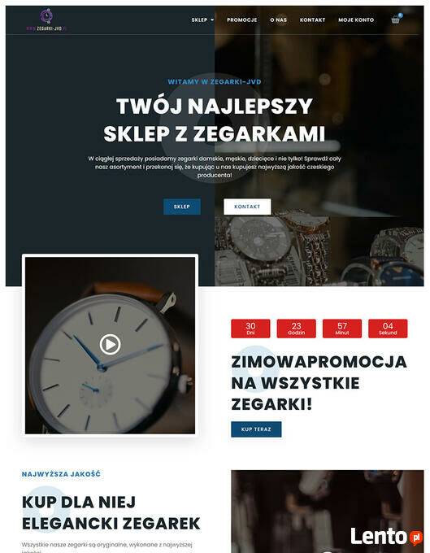Viewport: 430px width, 553px height.
Task: Click the Zegarki-JVD logo
Action: tap(46, 20)
